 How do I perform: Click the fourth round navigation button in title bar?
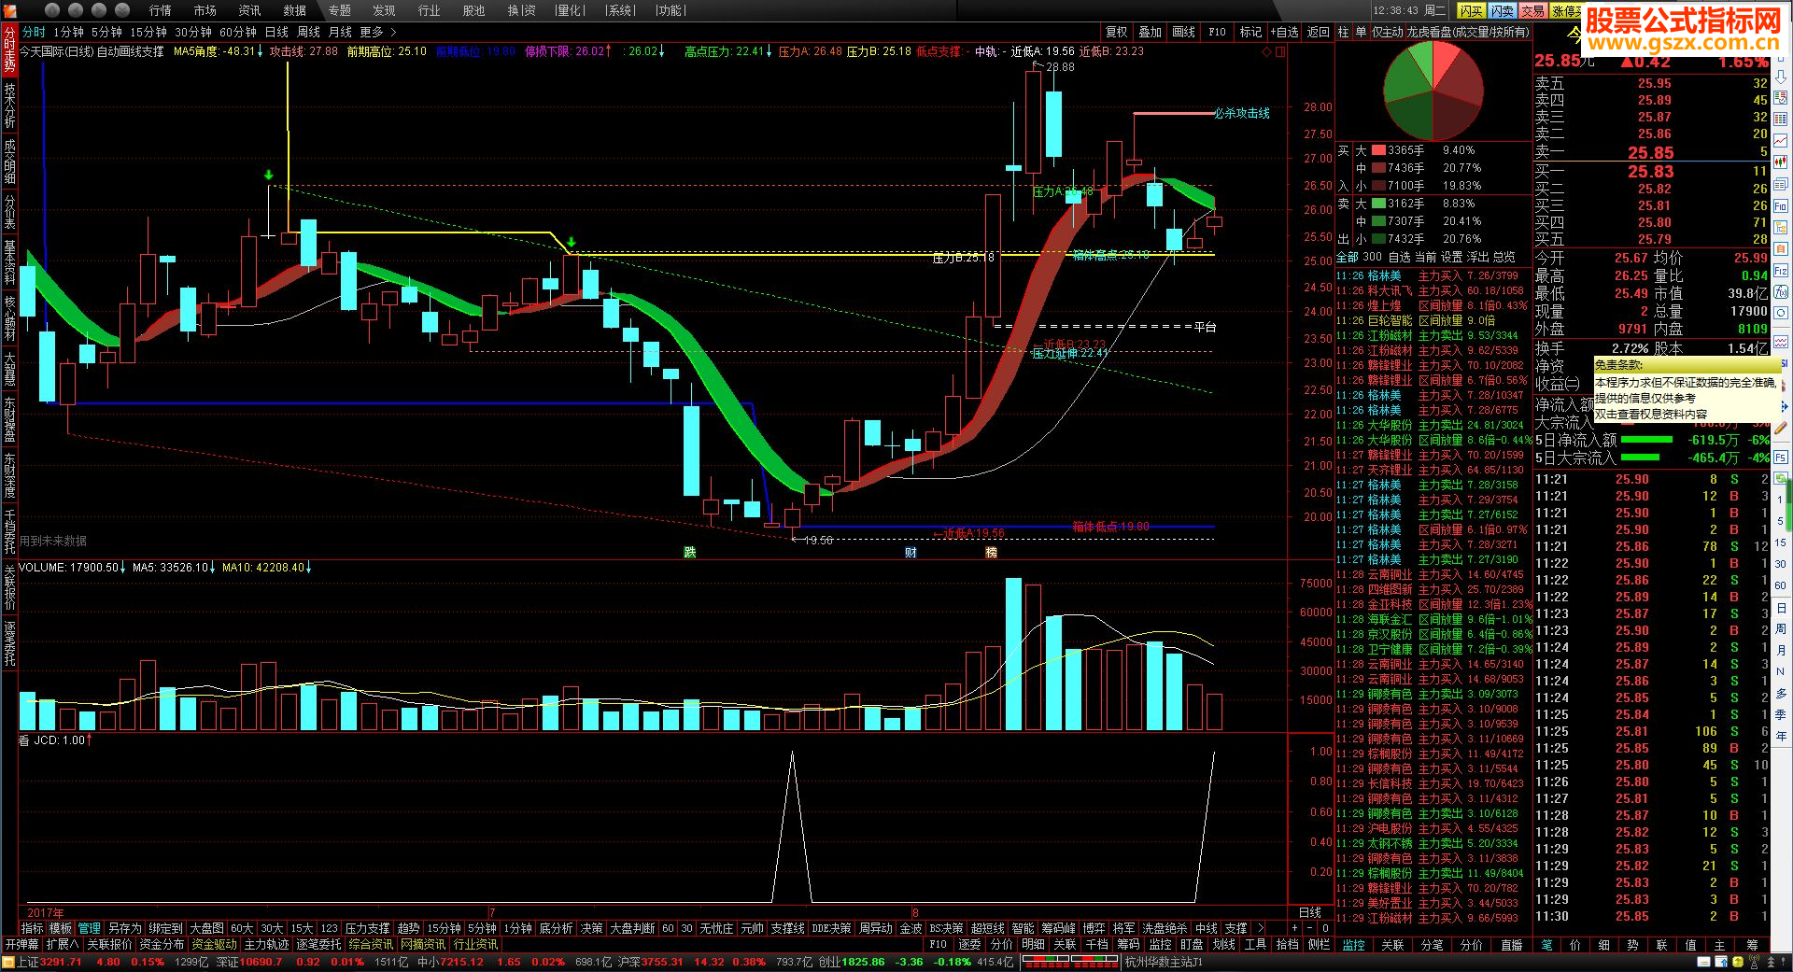tap(124, 10)
